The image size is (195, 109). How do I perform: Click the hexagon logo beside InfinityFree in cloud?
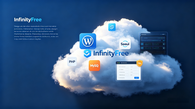point(87,53)
